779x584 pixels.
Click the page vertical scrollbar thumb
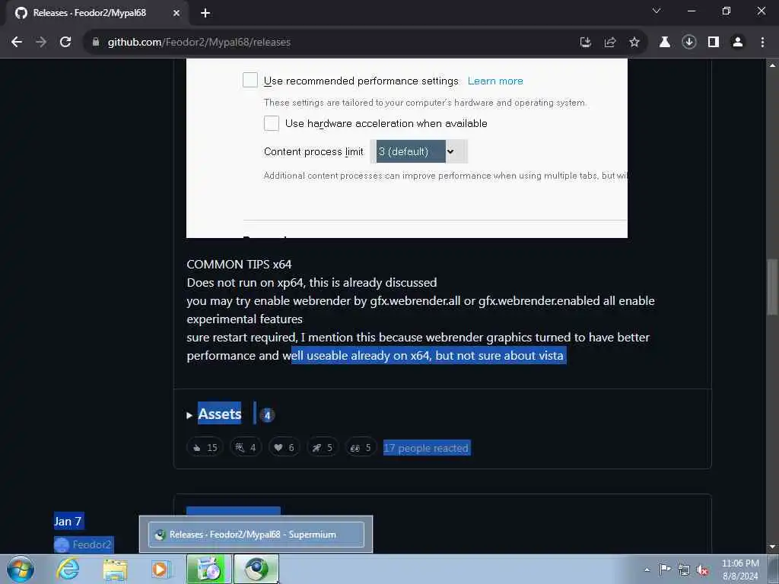[x=772, y=287]
